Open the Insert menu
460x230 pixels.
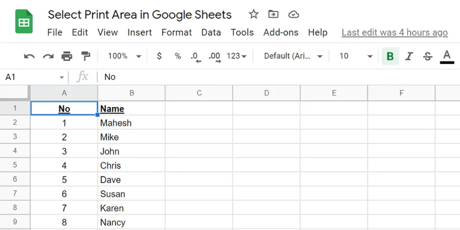tap(140, 32)
